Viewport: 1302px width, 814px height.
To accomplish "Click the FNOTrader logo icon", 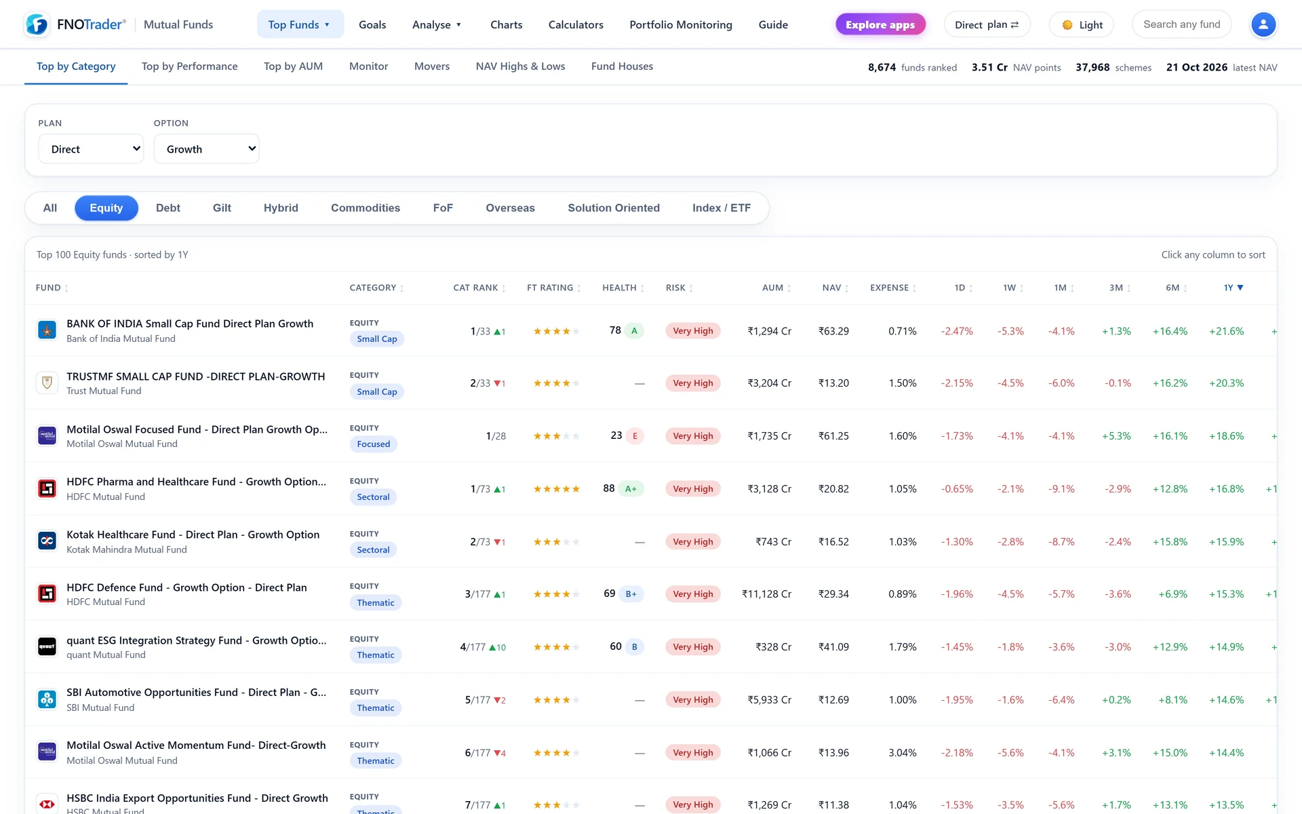I will [37, 24].
